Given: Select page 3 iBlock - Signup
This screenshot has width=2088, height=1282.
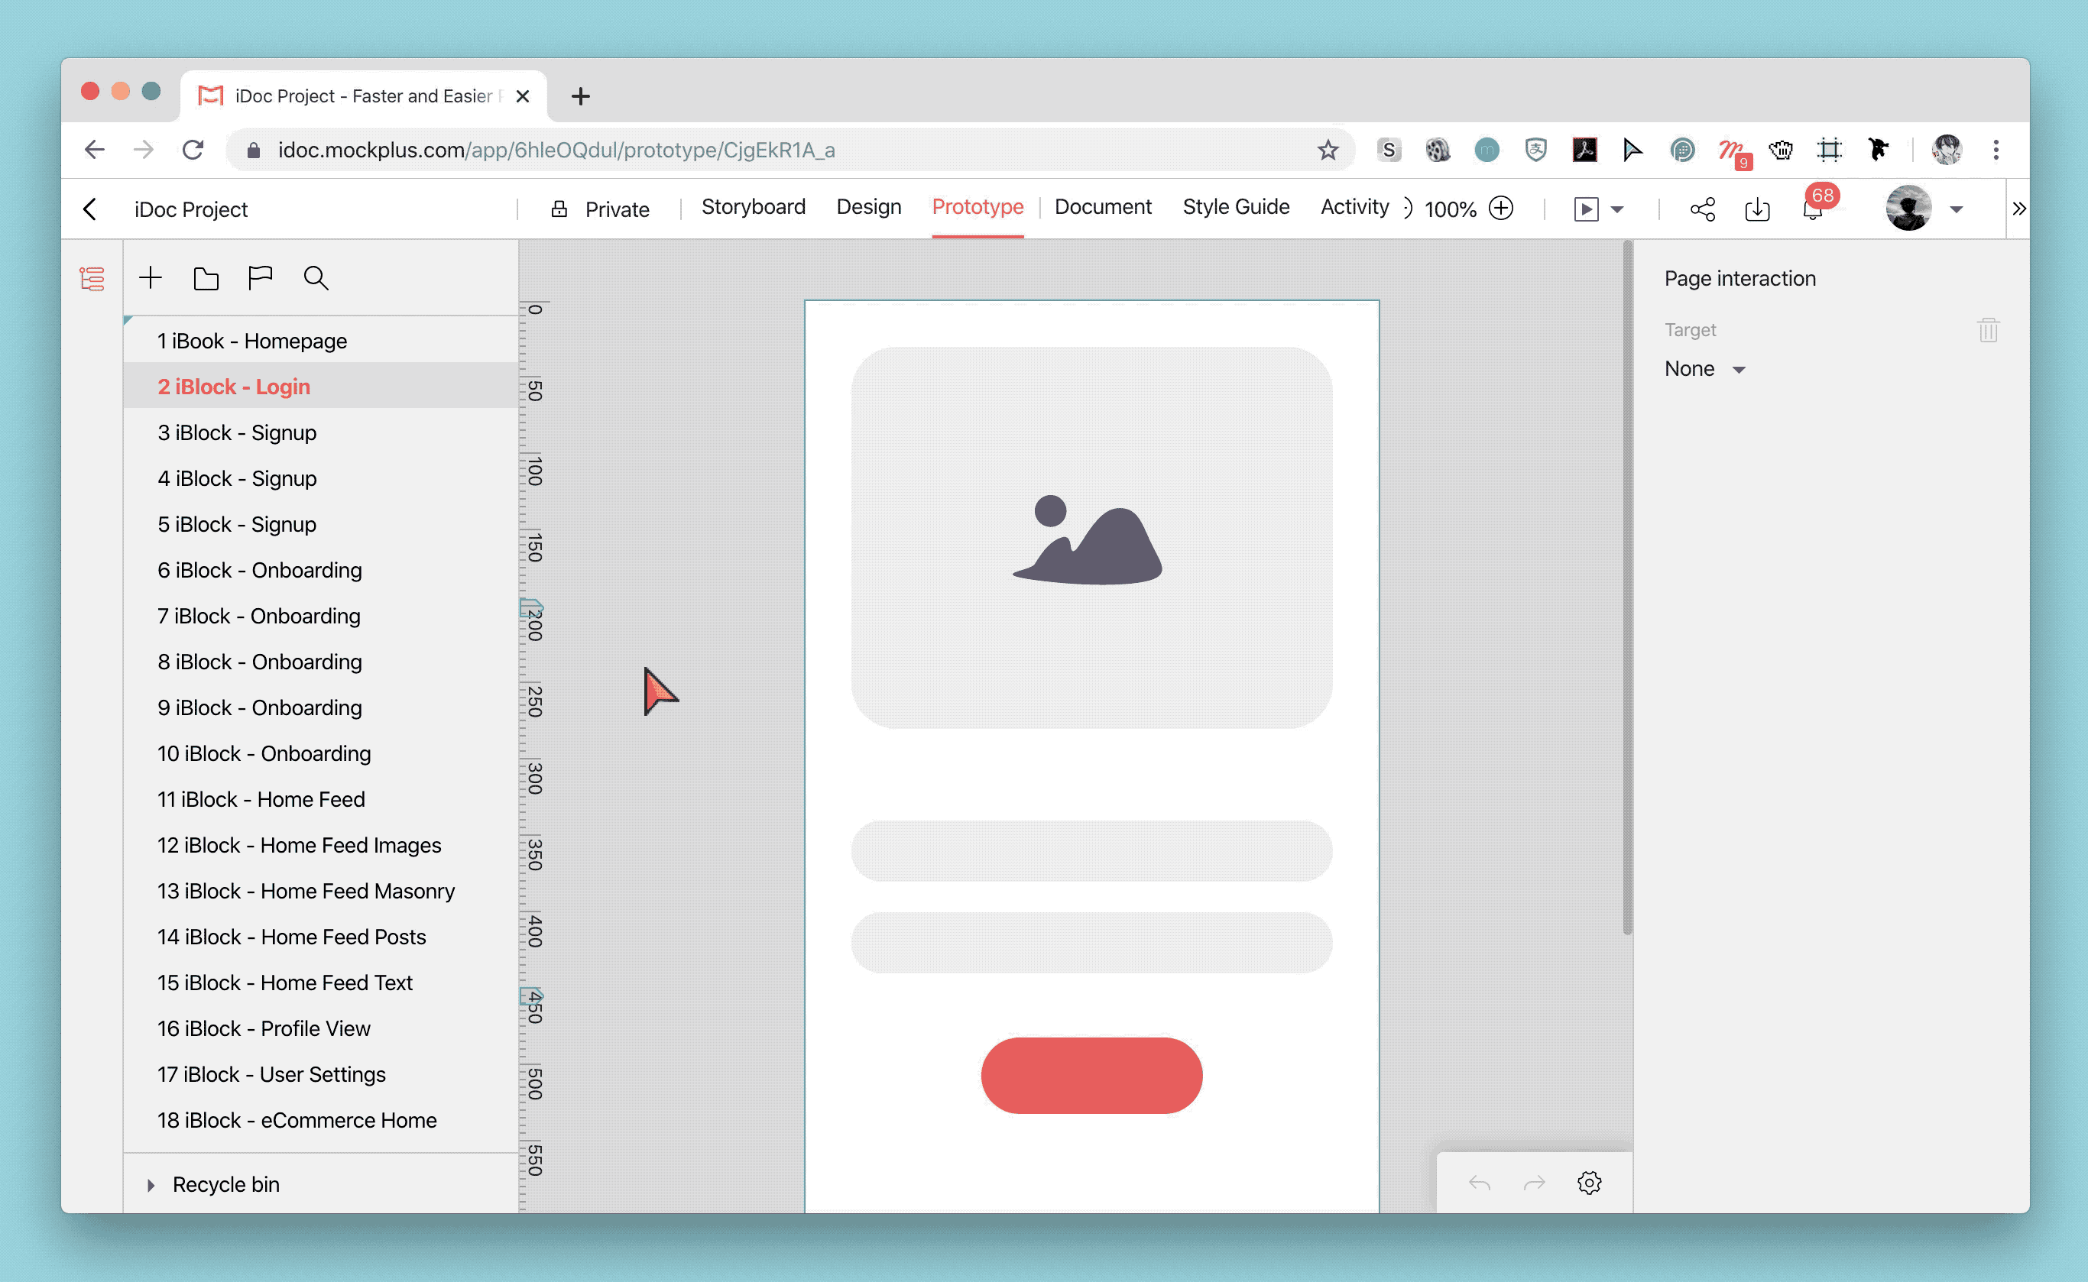Looking at the screenshot, I should tap(320, 432).
